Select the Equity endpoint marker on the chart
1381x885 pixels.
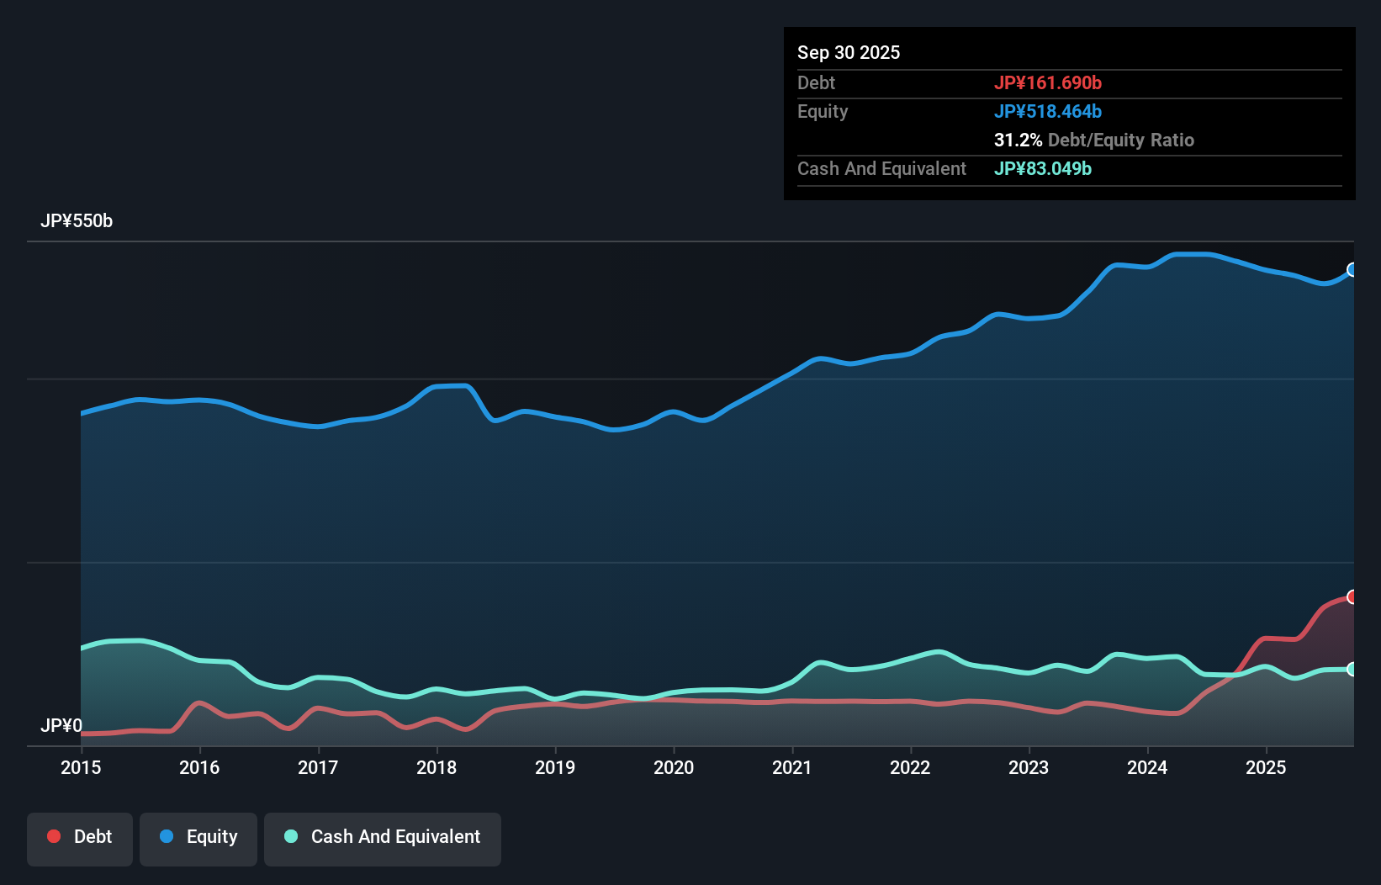pos(1352,270)
